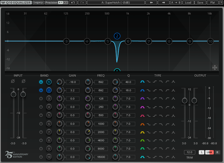Click the Save button
The width and height of the screenshot is (224, 163).
[x=200, y=3]
